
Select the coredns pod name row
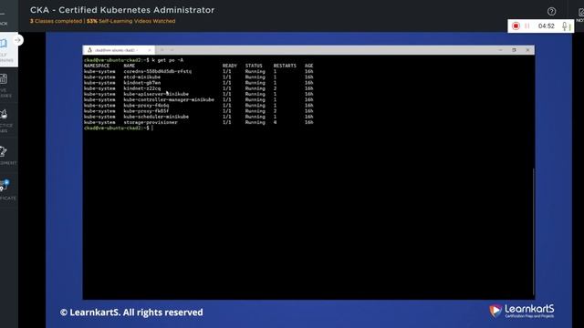point(158,71)
